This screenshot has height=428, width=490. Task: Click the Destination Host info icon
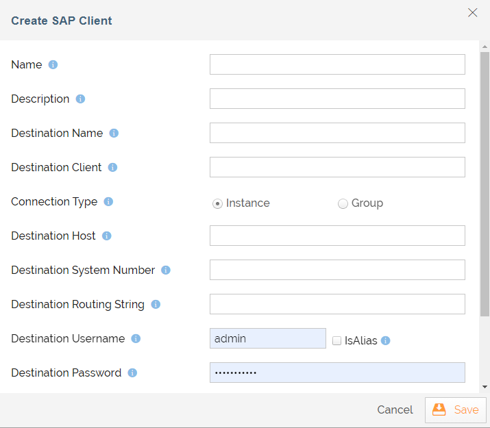pos(107,236)
